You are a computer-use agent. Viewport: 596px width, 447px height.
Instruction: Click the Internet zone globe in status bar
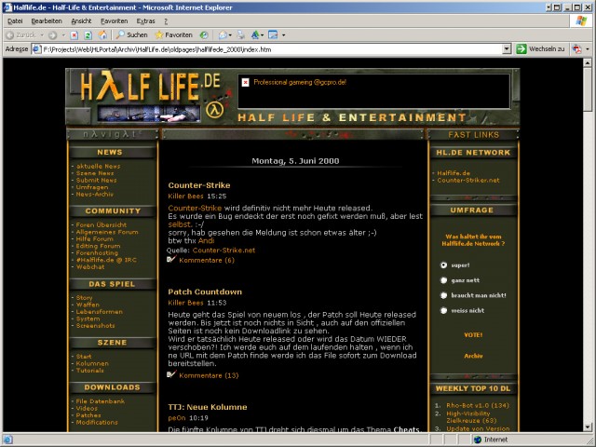click(478, 440)
